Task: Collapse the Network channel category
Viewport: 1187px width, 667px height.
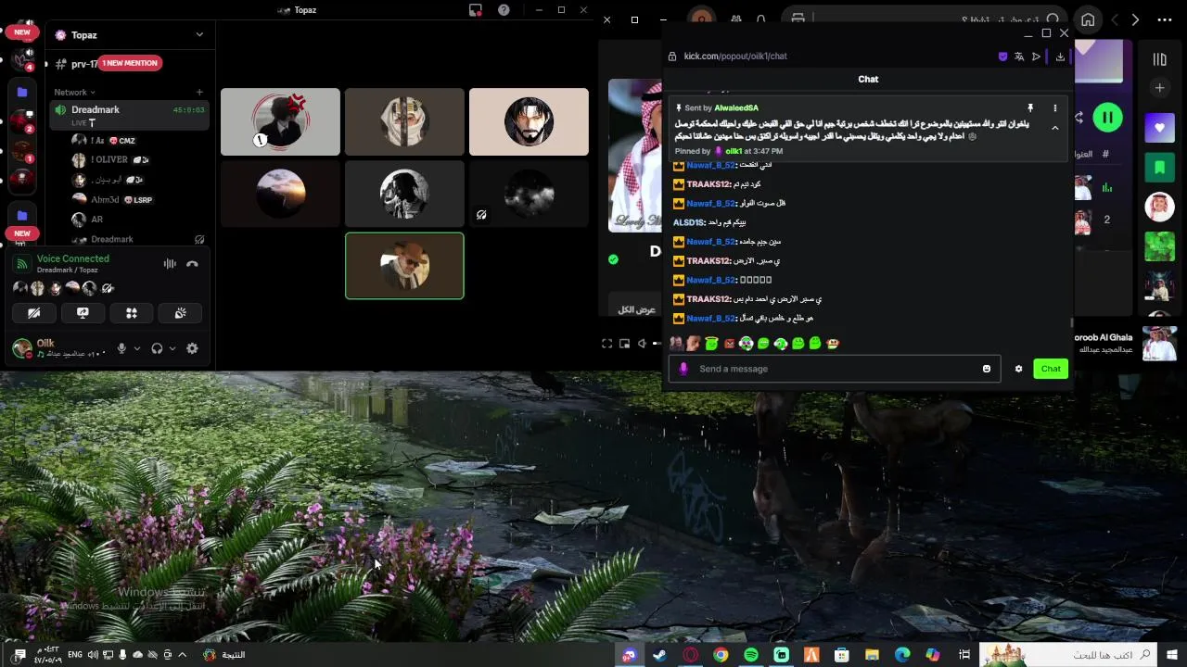Action: [75, 92]
